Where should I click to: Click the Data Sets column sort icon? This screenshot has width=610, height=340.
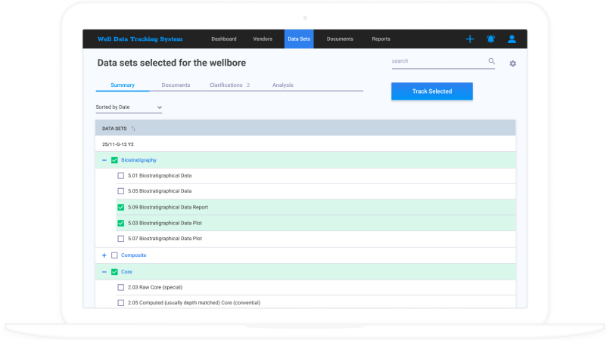click(x=134, y=128)
